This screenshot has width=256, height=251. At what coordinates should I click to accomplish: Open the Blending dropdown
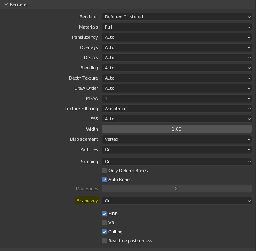176,68
